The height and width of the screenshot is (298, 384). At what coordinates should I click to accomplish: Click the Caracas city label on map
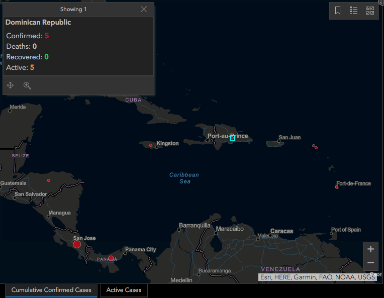tap(281, 232)
